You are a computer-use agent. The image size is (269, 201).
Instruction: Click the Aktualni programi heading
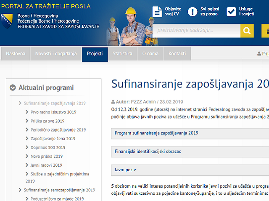coord(46,88)
